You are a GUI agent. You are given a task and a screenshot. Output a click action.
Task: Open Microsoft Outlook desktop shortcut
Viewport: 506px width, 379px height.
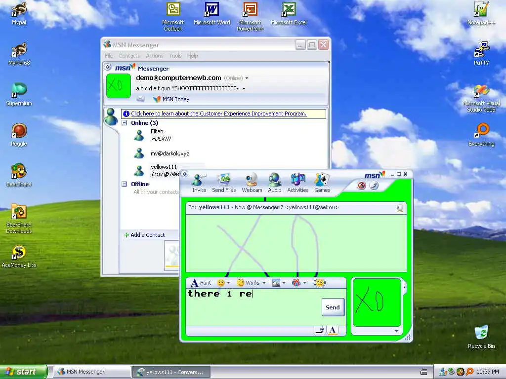click(x=173, y=17)
